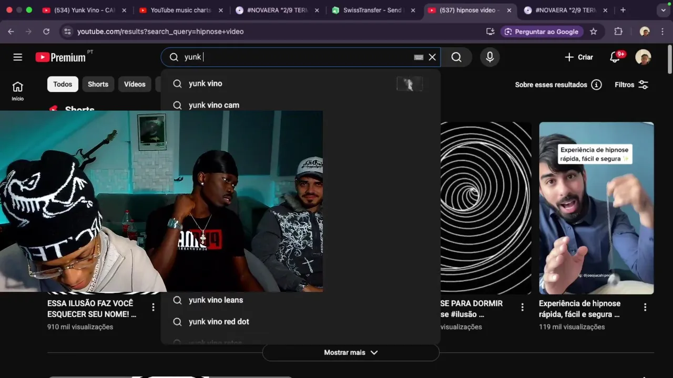Click the info icon beside Sobre esses resultados

click(596, 85)
